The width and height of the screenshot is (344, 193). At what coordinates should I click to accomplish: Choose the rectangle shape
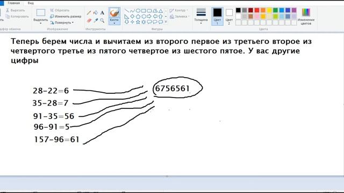(144, 11)
